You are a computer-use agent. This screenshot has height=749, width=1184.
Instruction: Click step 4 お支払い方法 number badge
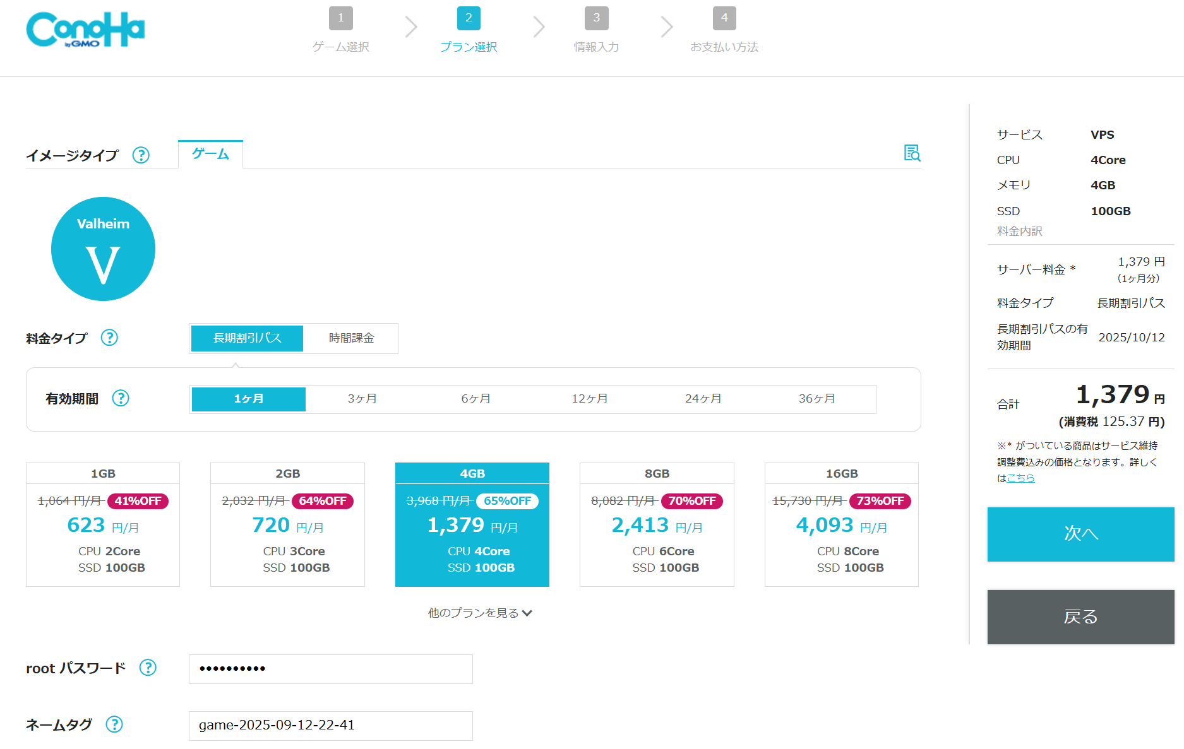(724, 18)
